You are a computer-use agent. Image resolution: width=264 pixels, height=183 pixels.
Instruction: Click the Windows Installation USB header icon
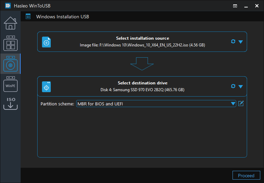click(28, 17)
